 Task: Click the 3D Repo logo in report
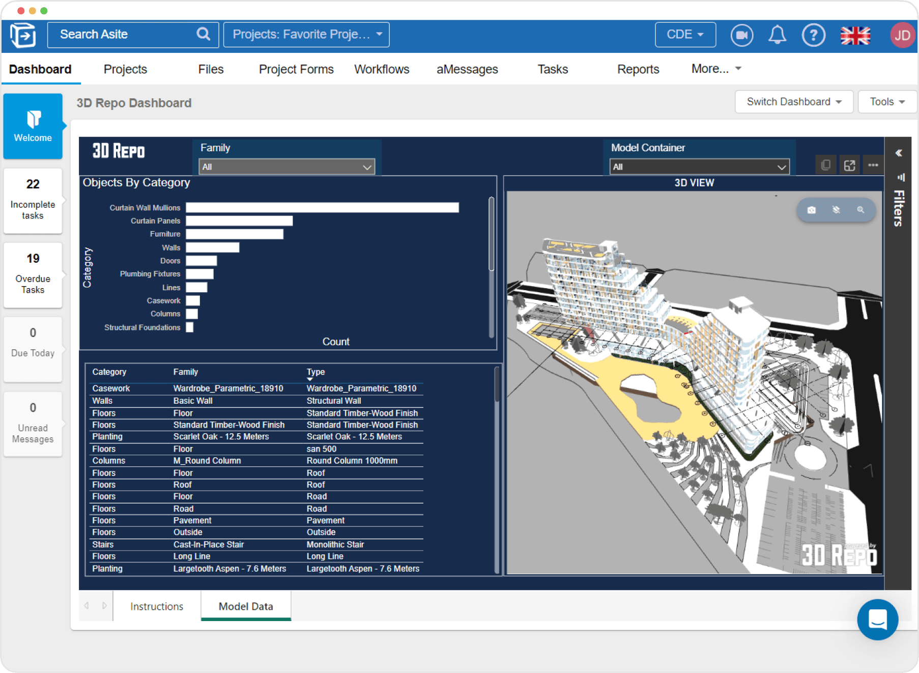pos(119,151)
